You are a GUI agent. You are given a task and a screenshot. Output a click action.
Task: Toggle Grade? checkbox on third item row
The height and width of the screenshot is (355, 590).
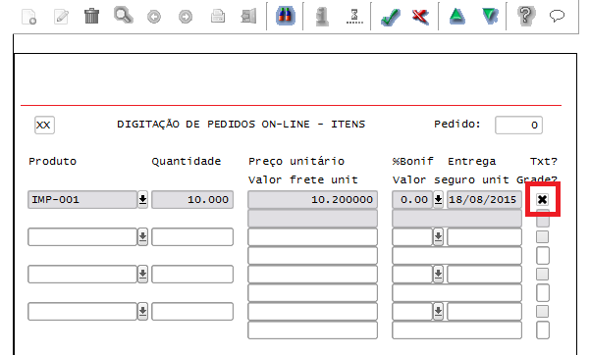[543, 292]
